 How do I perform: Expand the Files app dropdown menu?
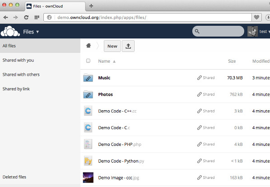point(31,32)
